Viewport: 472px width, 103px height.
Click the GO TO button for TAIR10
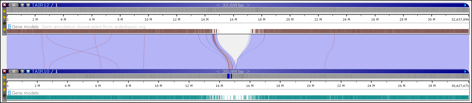pos(13,71)
